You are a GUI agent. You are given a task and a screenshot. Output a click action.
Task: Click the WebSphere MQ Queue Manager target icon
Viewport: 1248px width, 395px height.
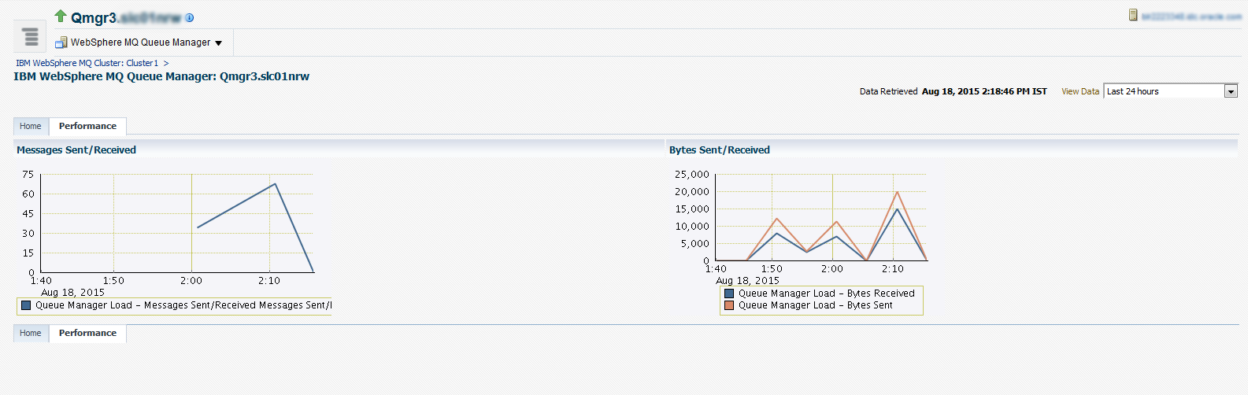[x=61, y=42]
